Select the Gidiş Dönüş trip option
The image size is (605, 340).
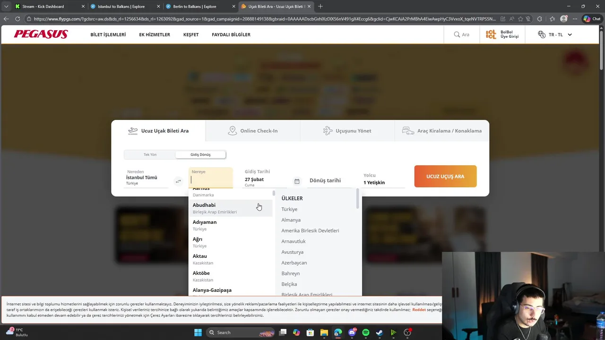[x=200, y=154]
